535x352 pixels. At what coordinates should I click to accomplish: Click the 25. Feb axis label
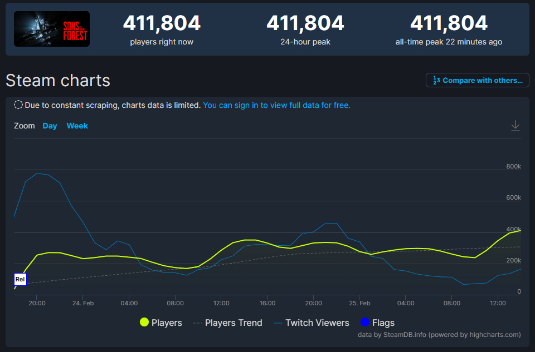point(359,303)
